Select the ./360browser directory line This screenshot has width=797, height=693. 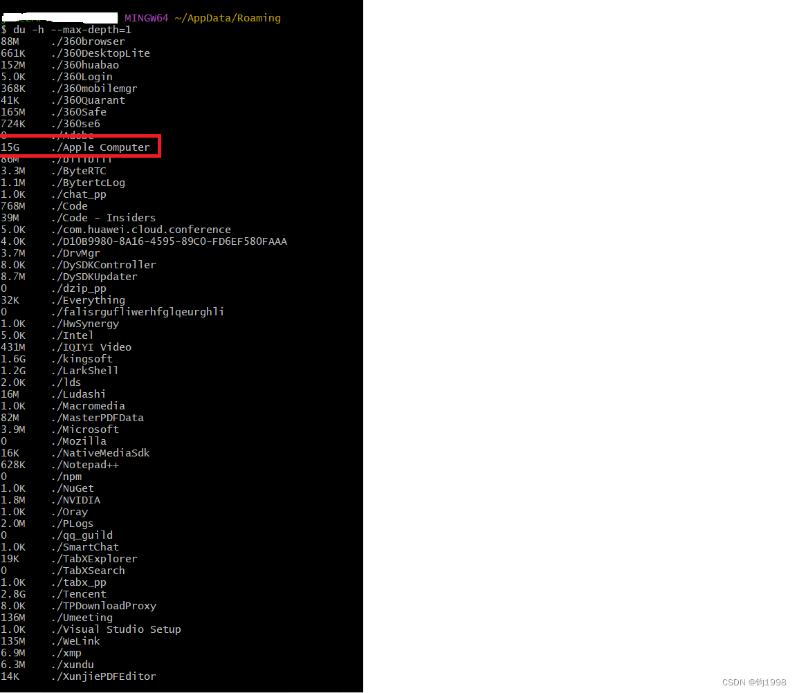click(x=62, y=41)
